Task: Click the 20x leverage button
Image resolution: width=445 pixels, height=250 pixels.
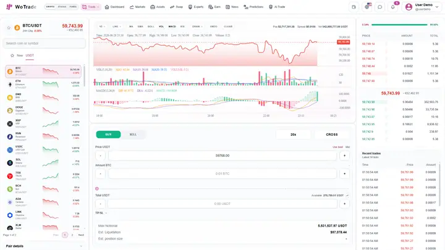Action: coord(293,135)
